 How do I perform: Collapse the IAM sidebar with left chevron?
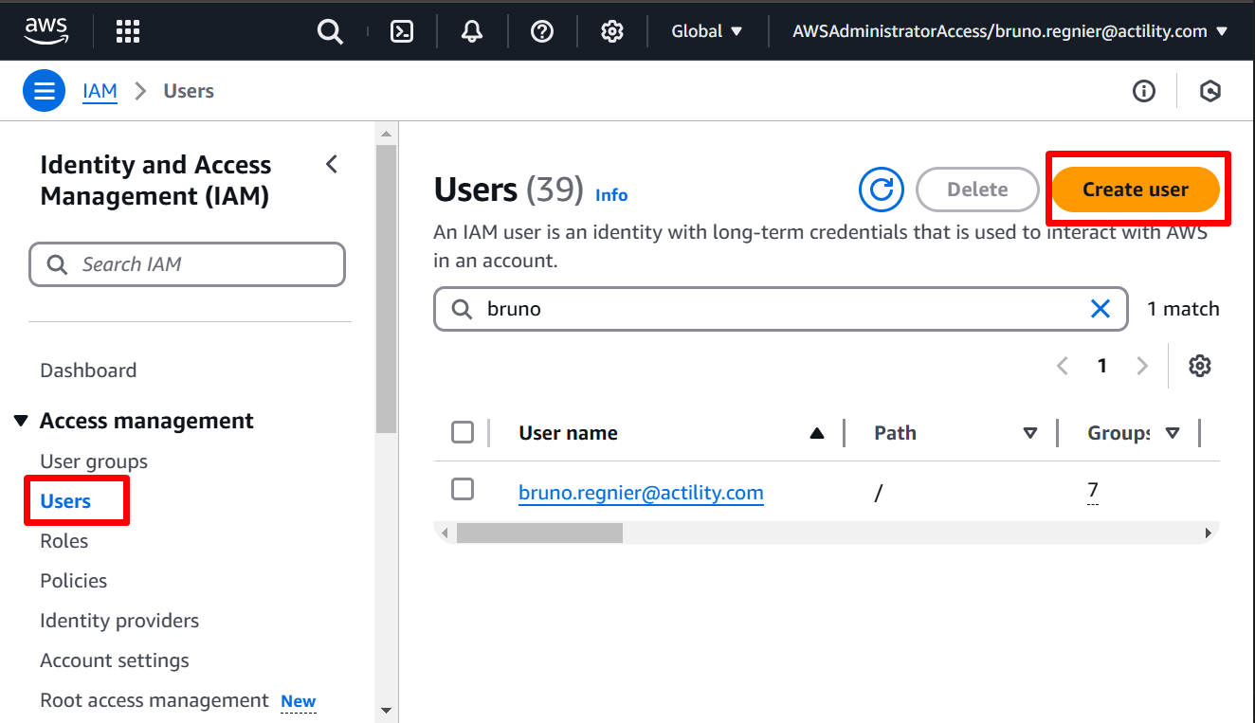[332, 164]
